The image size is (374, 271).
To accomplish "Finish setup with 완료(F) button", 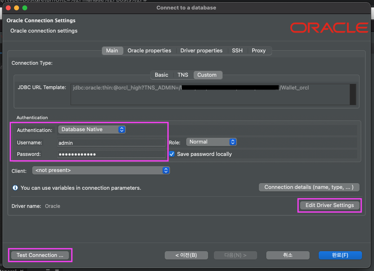I will tap(340, 255).
